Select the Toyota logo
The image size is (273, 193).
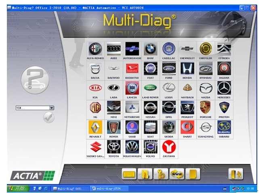(x=114, y=147)
